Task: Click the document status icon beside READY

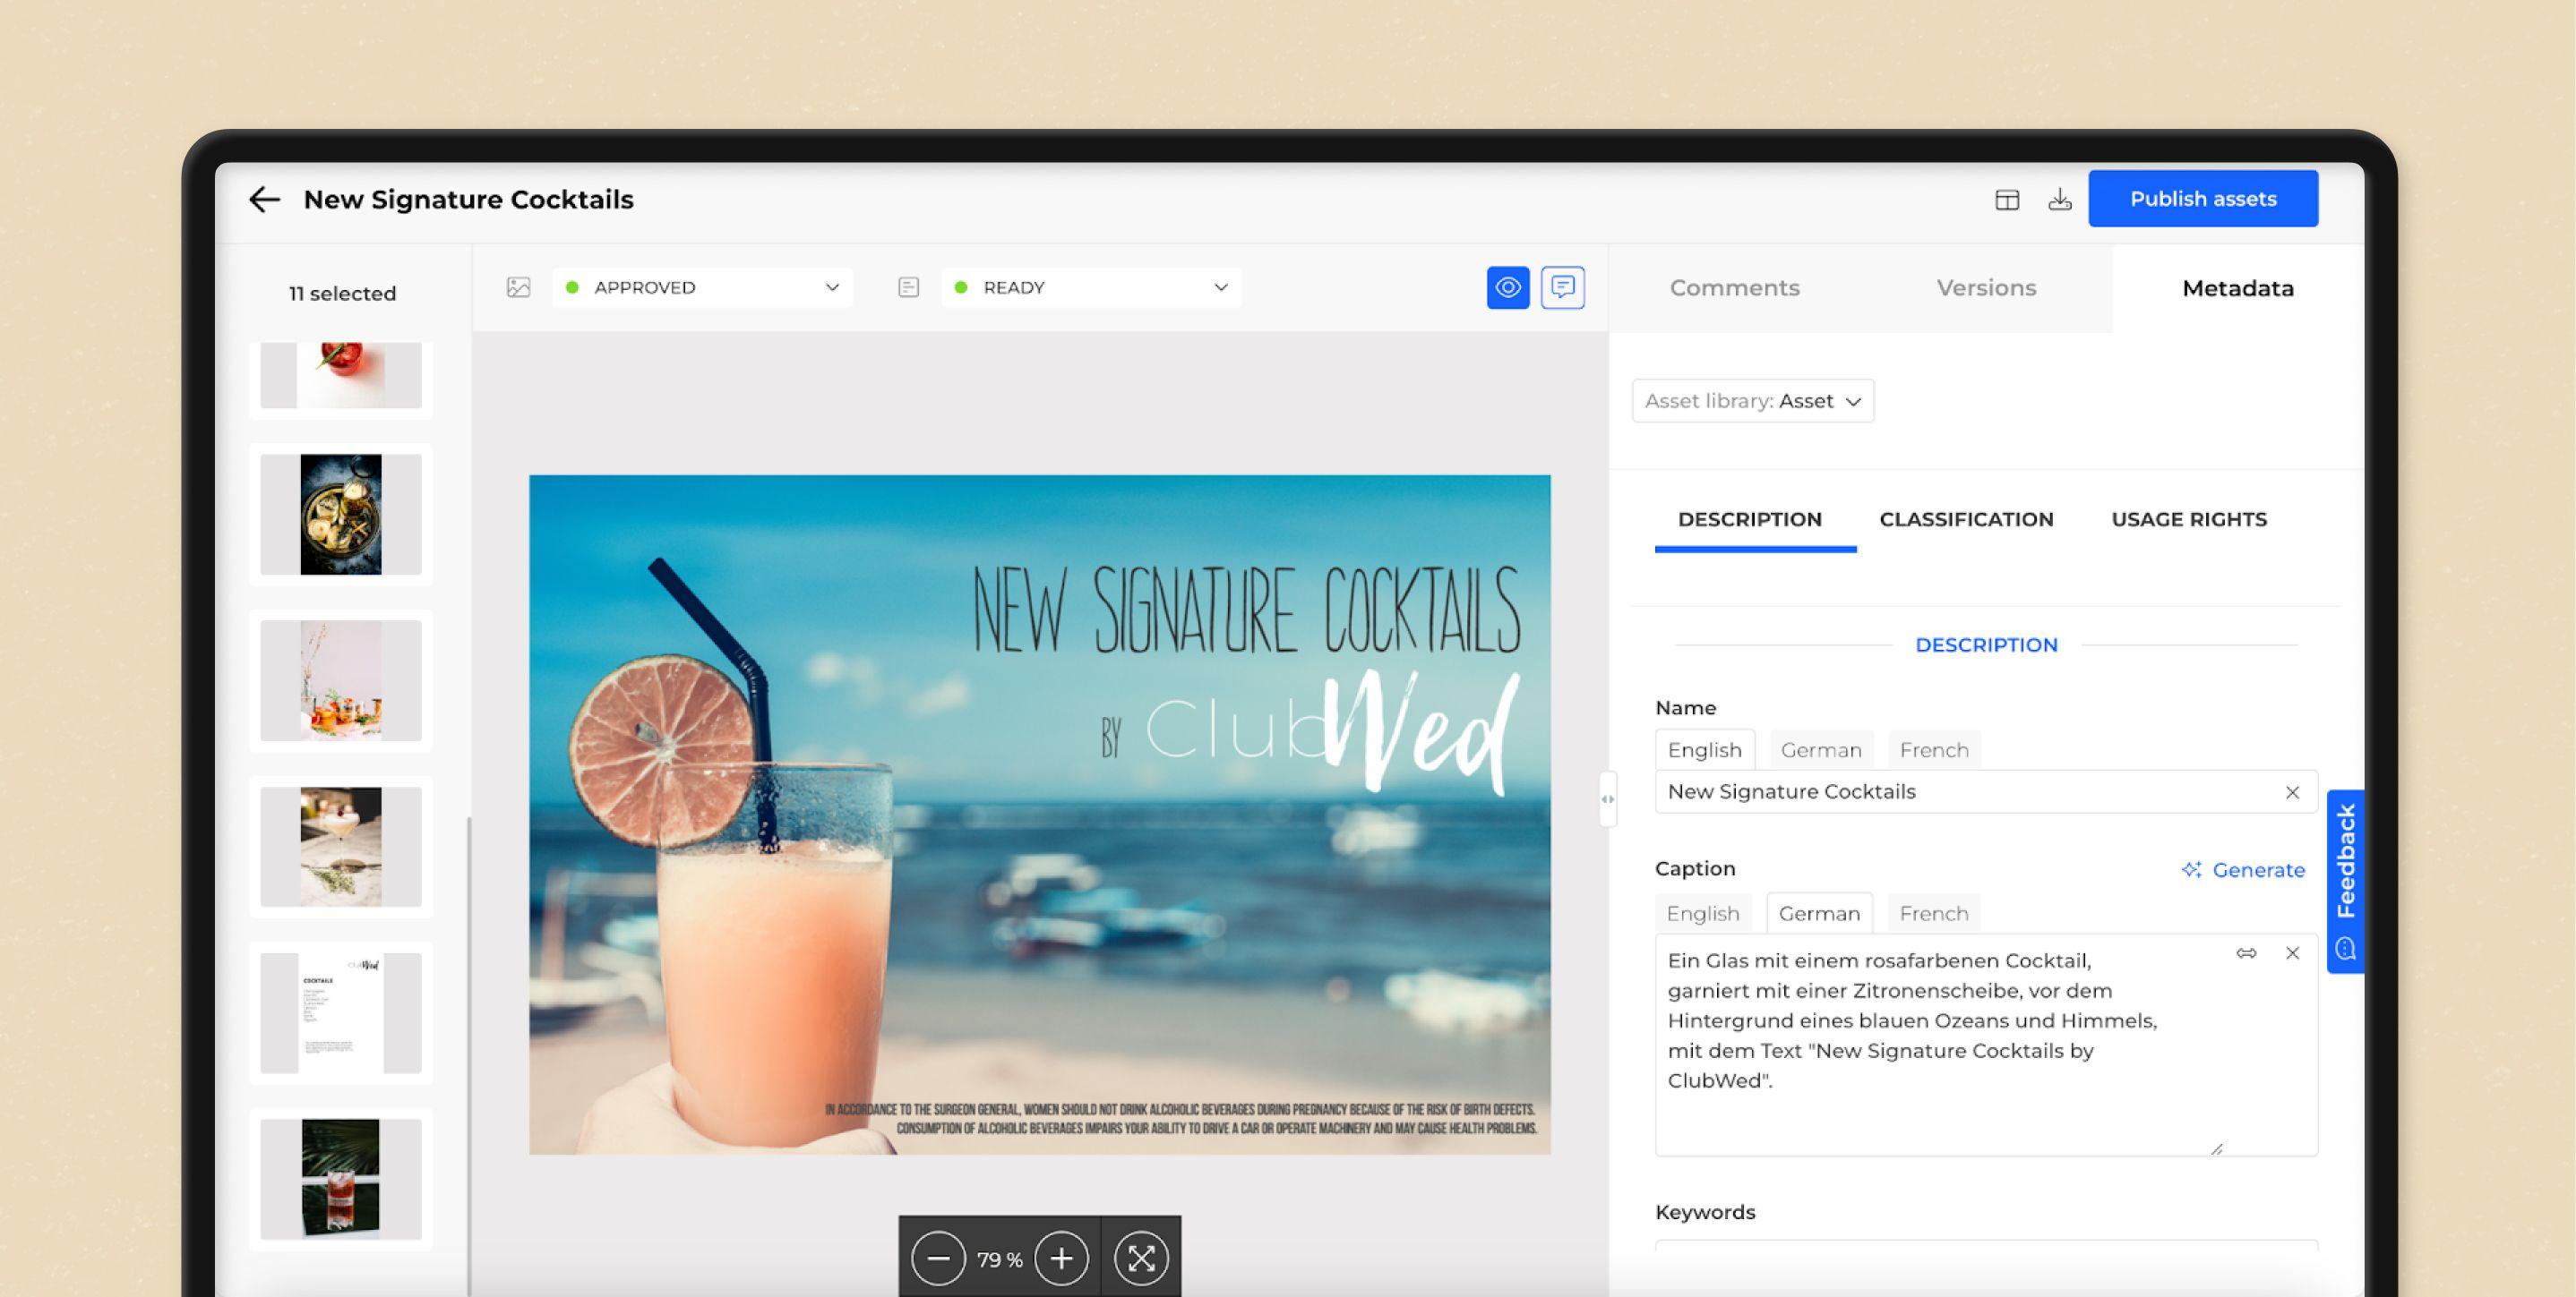Action: tap(908, 288)
